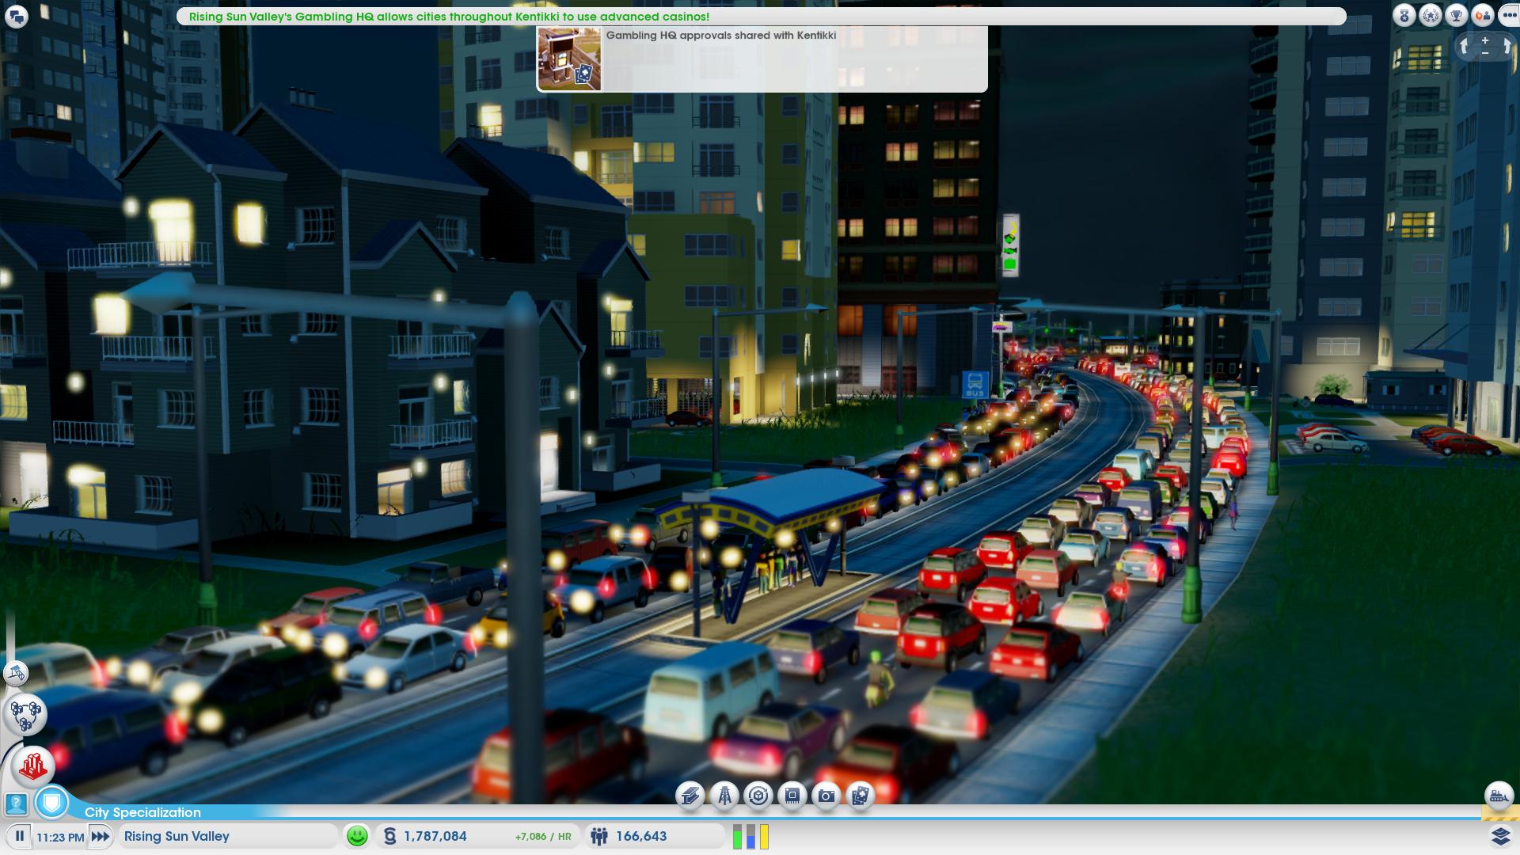Pause the simulation

[x=20, y=836]
